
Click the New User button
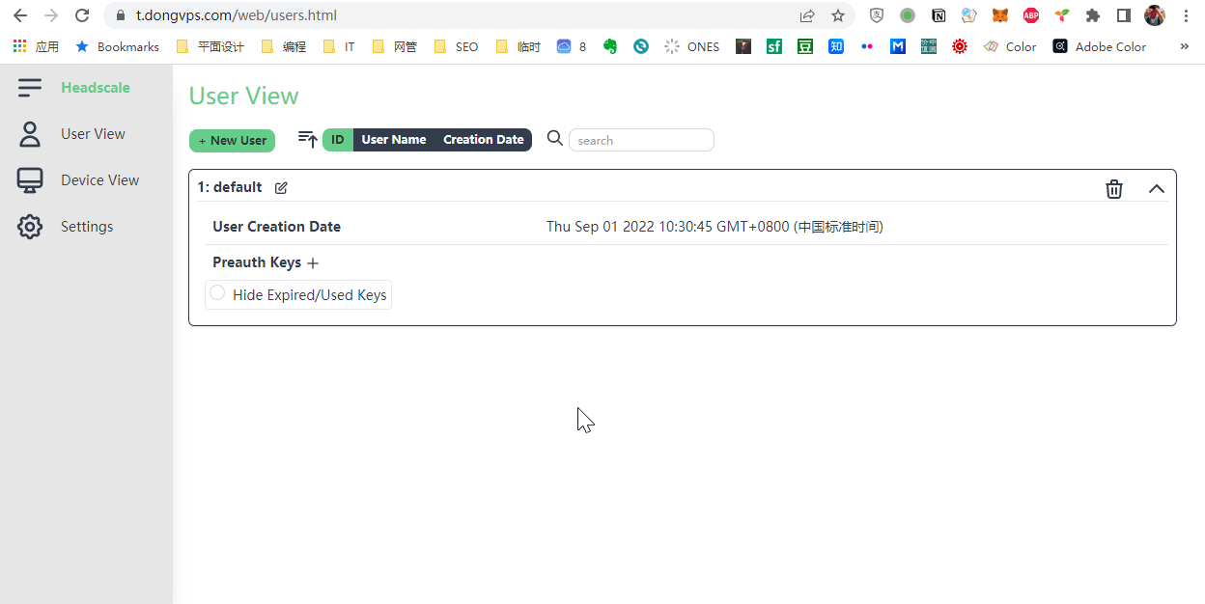pyautogui.click(x=232, y=141)
